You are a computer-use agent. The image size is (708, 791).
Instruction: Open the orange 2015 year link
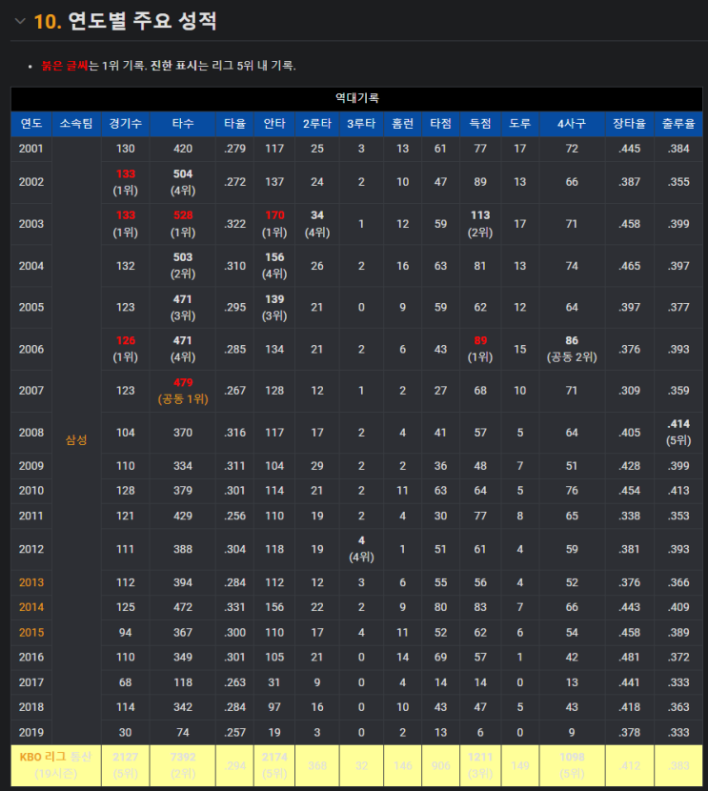click(31, 633)
